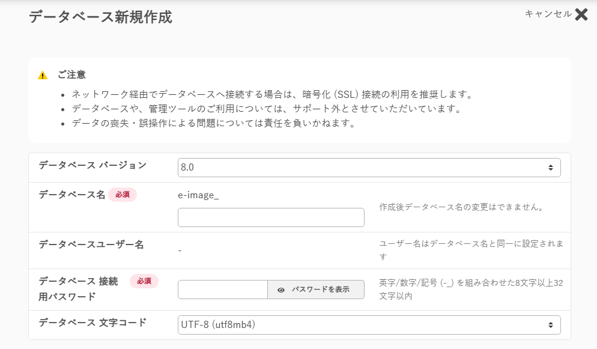Click the note that database name cannot change
597x349 pixels.
click(x=461, y=207)
